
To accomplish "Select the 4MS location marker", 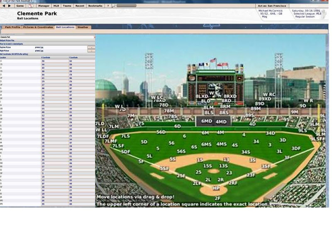I will (222, 144).
